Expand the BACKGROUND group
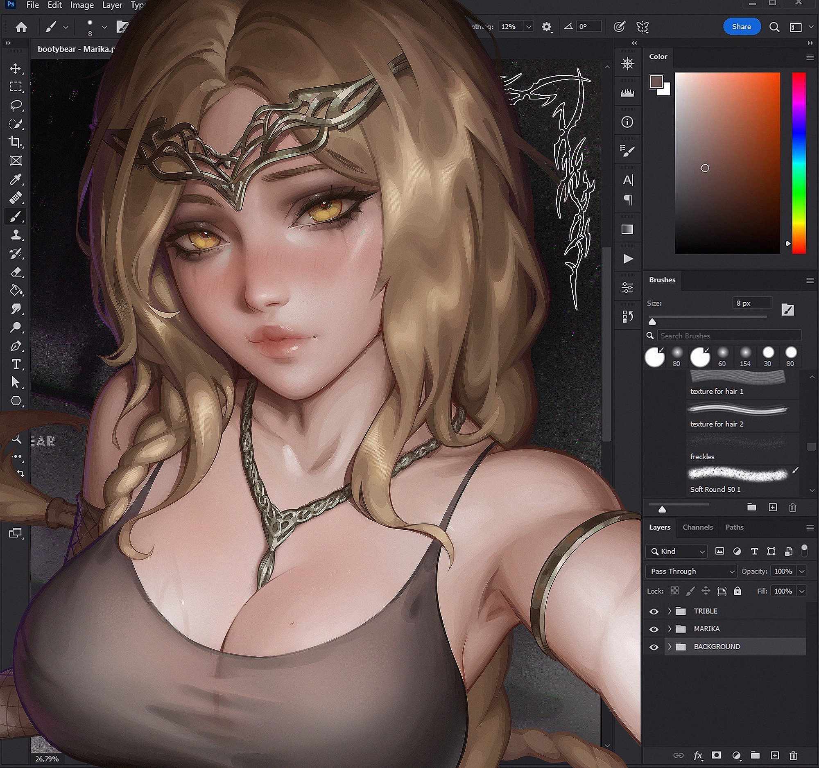This screenshot has width=819, height=768. [x=670, y=647]
